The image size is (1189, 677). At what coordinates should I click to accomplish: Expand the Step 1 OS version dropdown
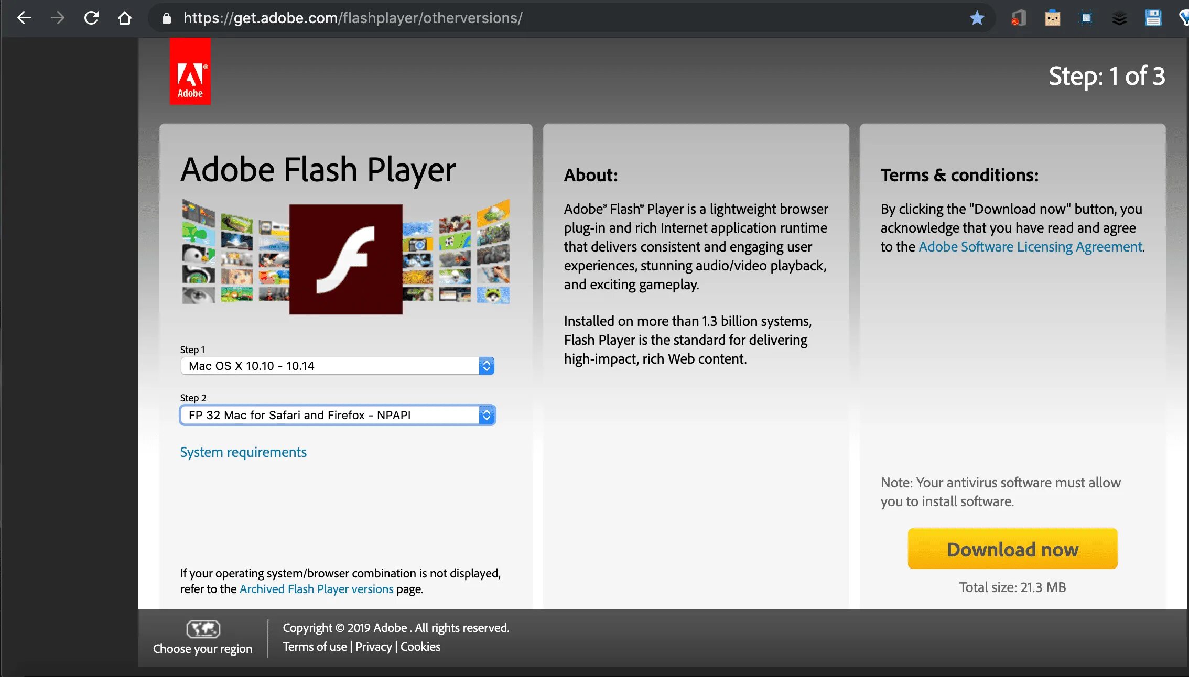487,366
